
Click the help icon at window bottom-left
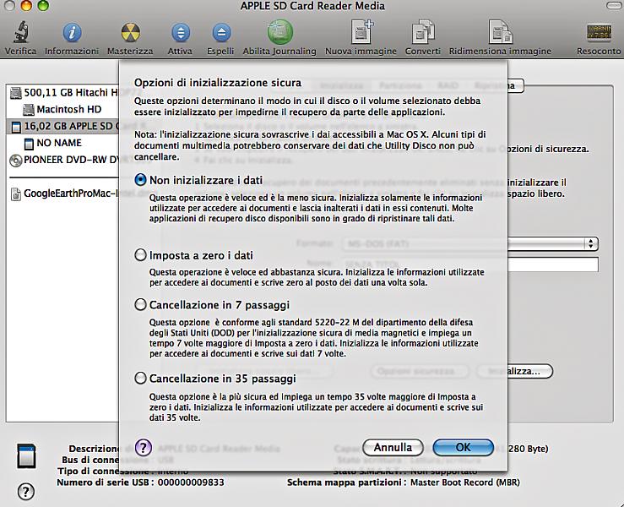click(x=26, y=492)
